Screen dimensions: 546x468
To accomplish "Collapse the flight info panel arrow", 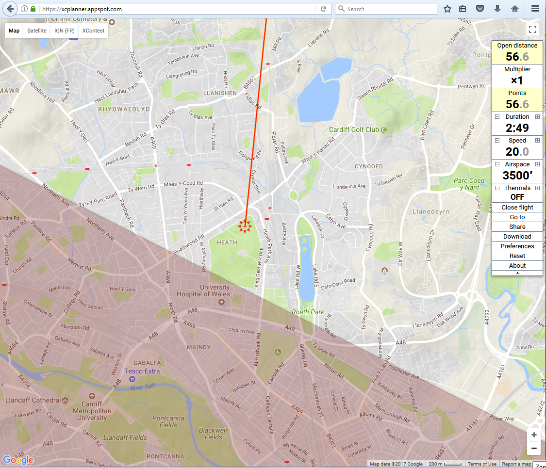I will point(517,273).
